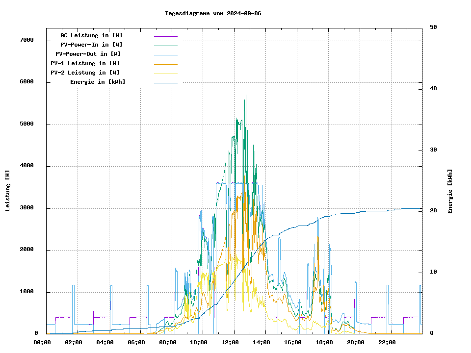Click the chart title Tagesdiagramm vom 2024-09-06
This screenshot has height=353, width=471.
[x=213, y=13]
